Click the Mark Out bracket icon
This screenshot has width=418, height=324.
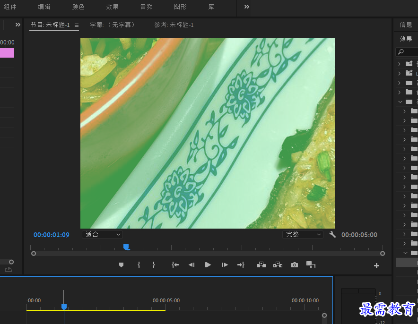click(x=154, y=265)
